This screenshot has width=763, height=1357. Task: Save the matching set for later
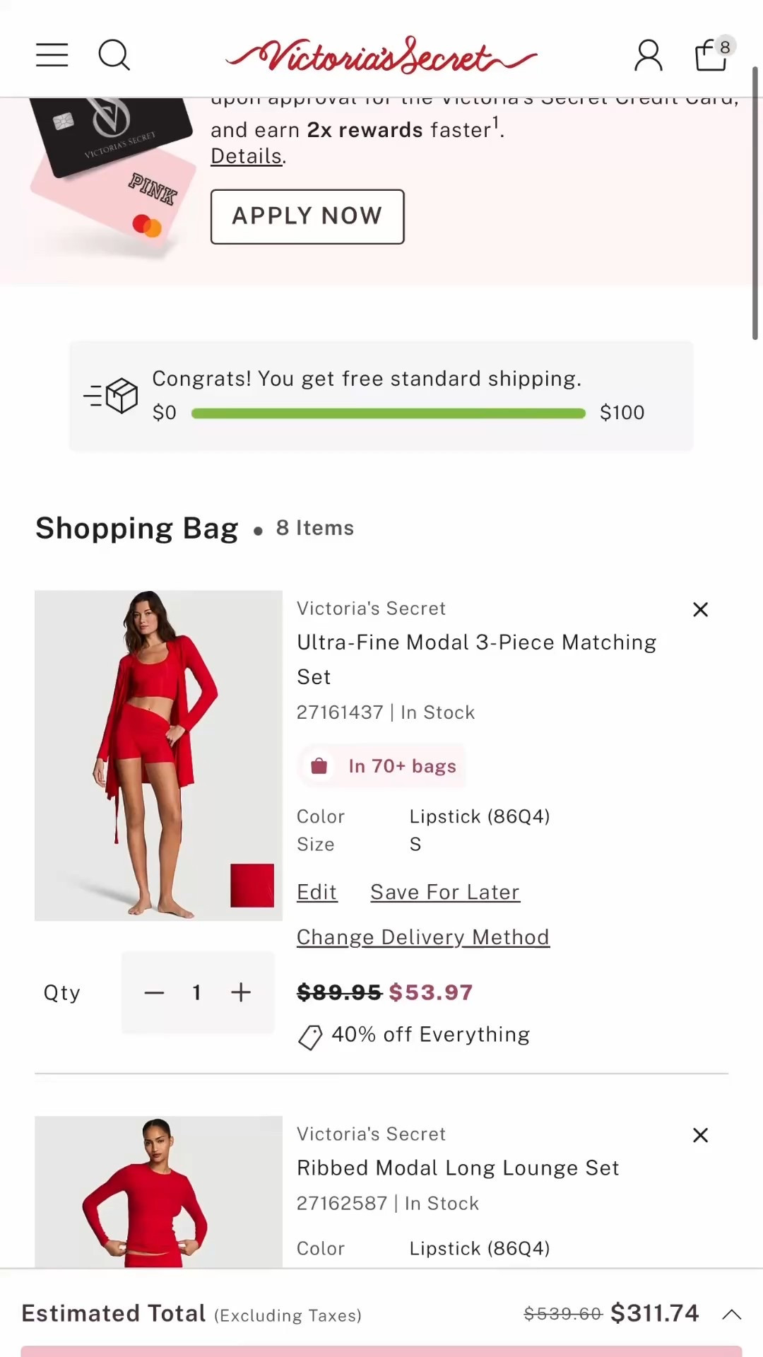tap(444, 892)
